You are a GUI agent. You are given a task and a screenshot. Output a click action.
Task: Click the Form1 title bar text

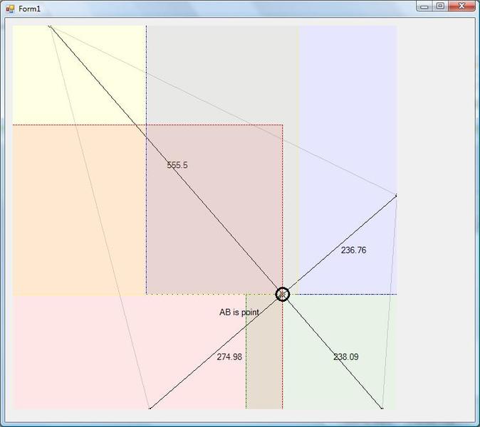(x=30, y=9)
